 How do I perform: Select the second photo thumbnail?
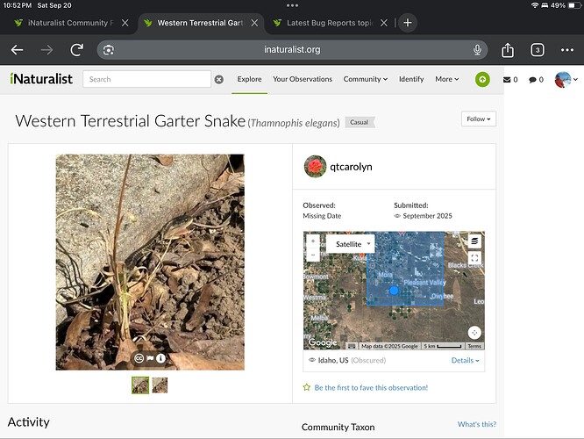[160, 385]
